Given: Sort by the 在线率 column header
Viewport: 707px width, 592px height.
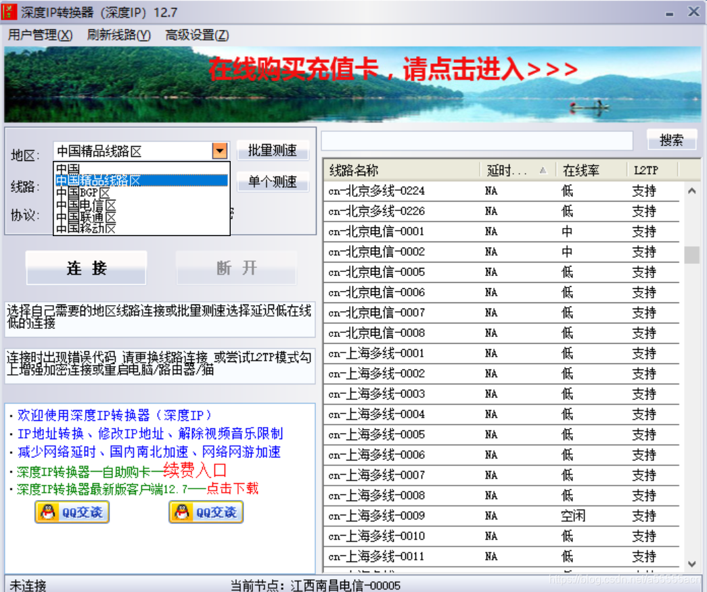Looking at the screenshot, I should click(591, 170).
